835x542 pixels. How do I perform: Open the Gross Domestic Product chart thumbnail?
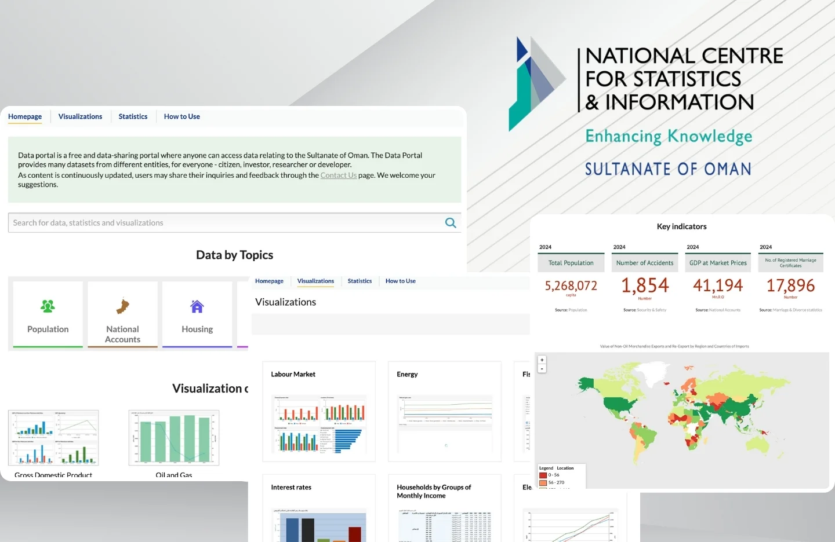[53, 438]
